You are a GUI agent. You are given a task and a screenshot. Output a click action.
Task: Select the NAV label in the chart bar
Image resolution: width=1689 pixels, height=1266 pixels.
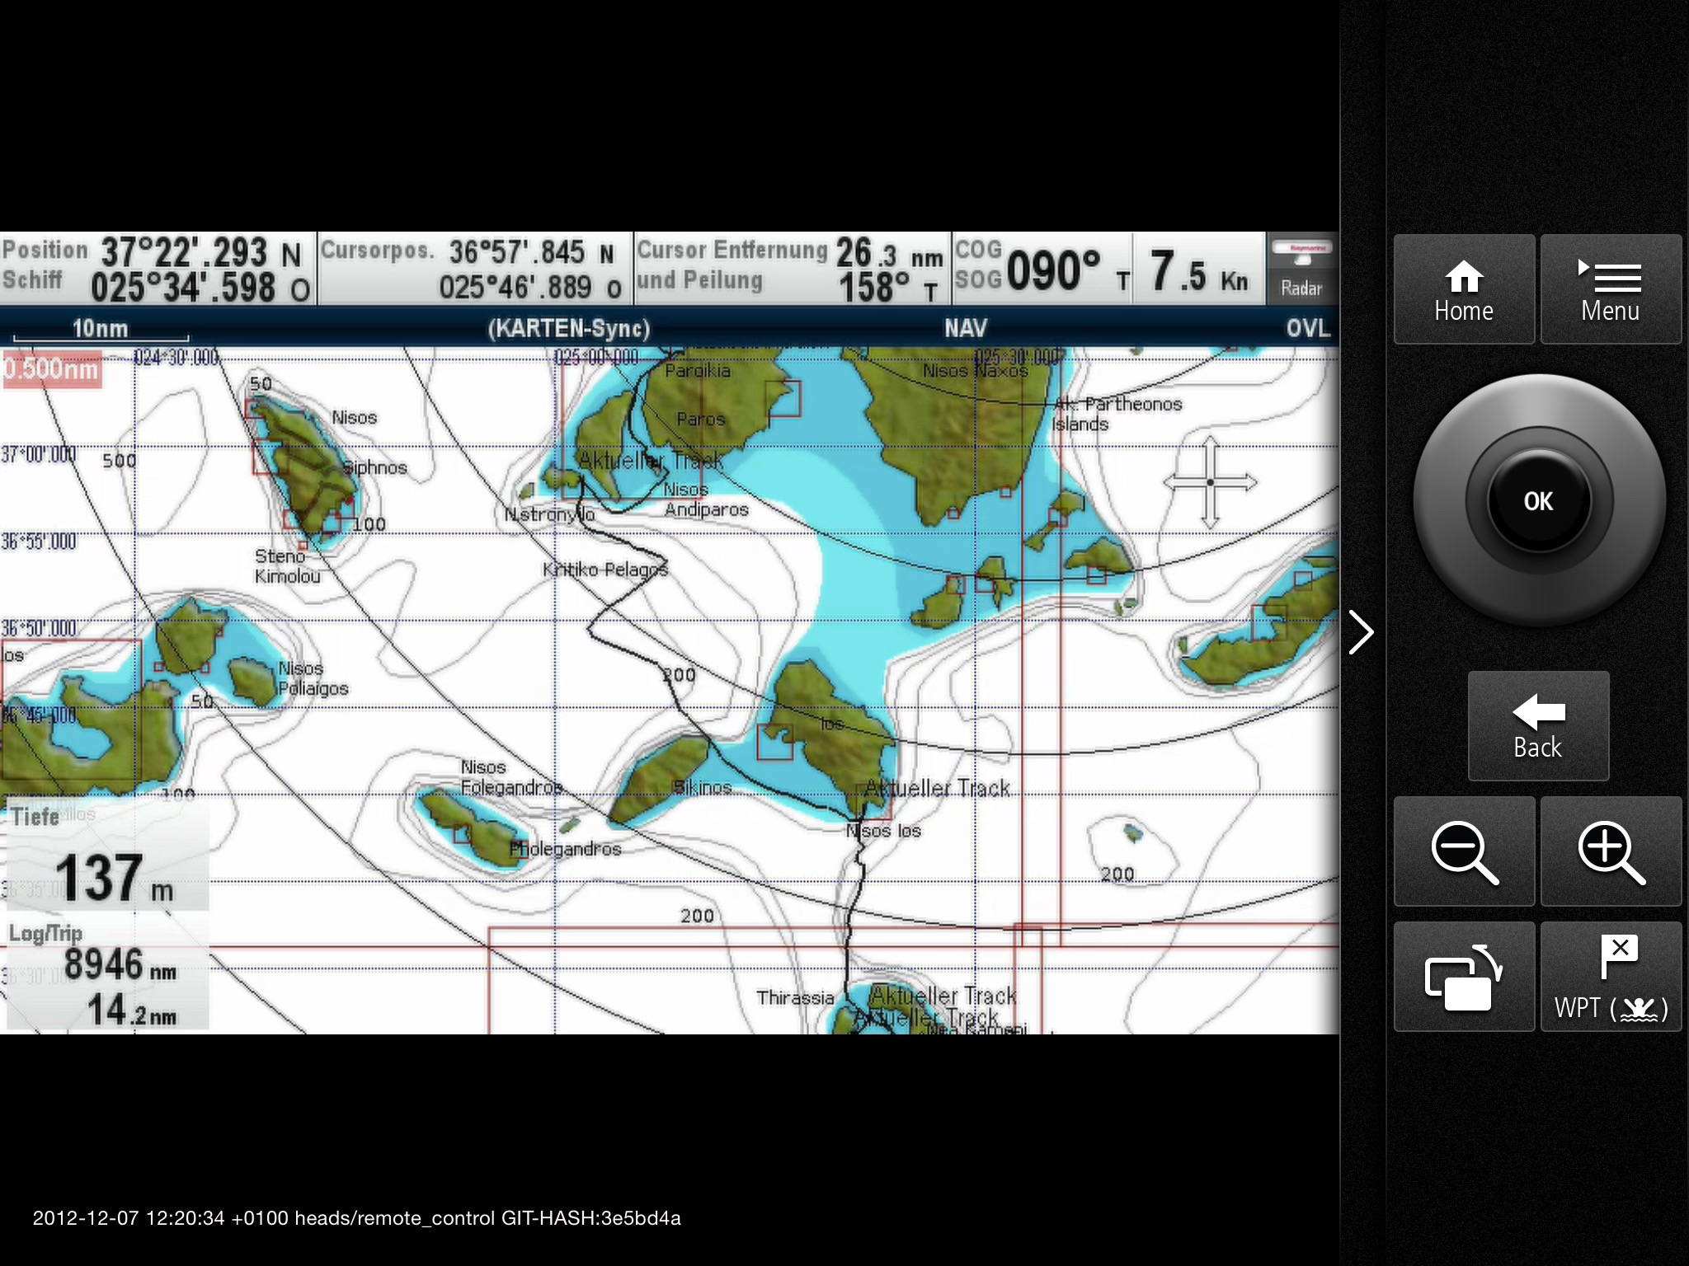966,328
